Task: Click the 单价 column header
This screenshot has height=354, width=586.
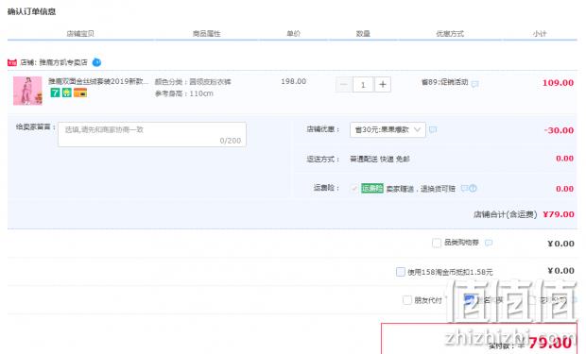Action: 293,34
